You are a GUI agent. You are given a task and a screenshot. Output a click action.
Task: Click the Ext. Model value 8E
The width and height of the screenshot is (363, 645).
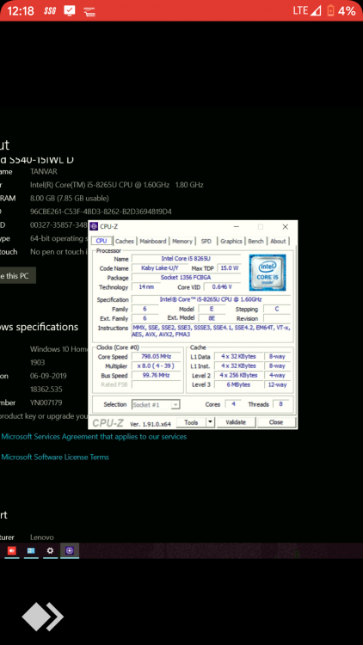212,318
